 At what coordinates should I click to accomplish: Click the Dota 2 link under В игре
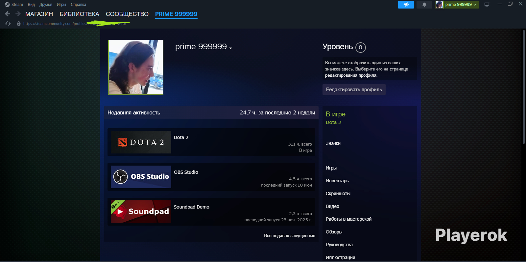tap(333, 122)
